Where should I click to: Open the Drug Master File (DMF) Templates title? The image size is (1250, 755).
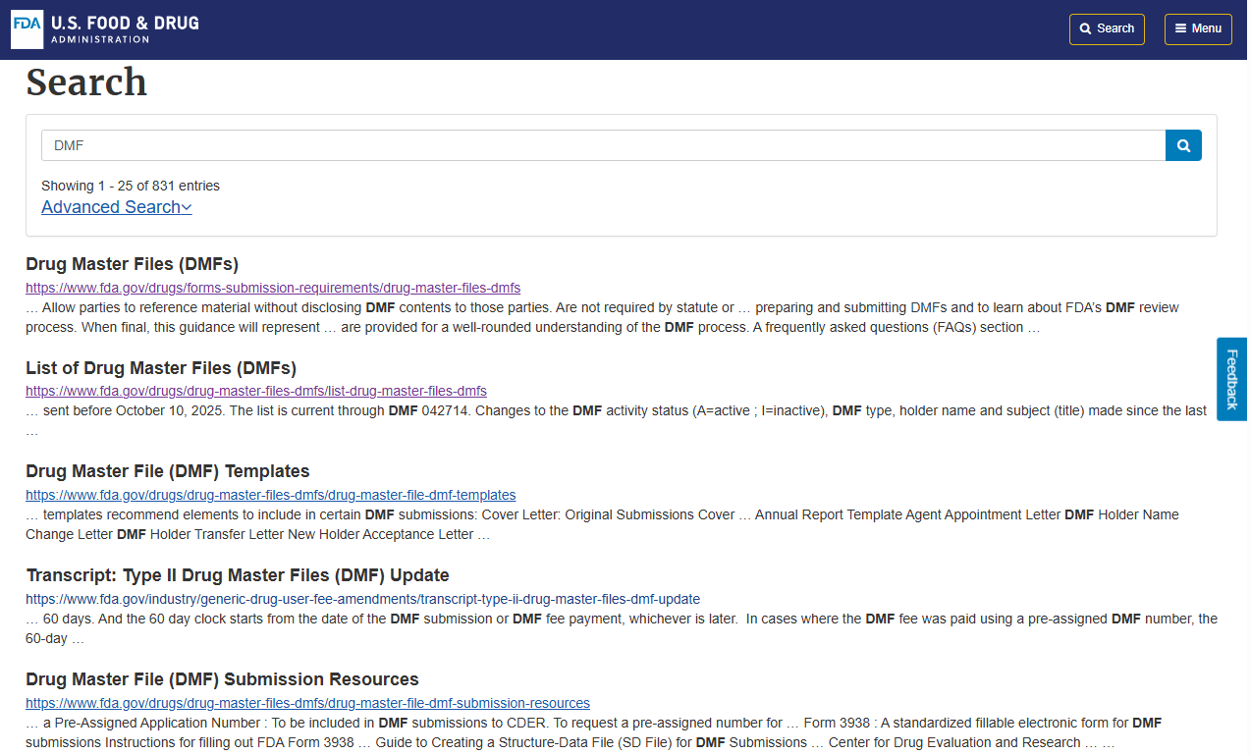[x=168, y=471]
